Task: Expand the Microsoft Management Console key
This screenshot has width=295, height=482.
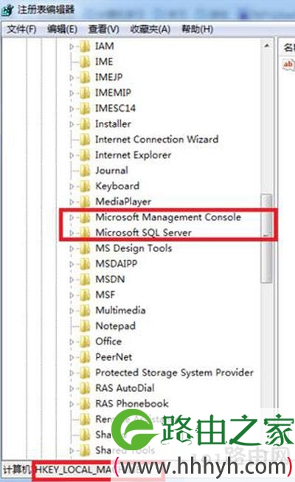Action: [72, 217]
